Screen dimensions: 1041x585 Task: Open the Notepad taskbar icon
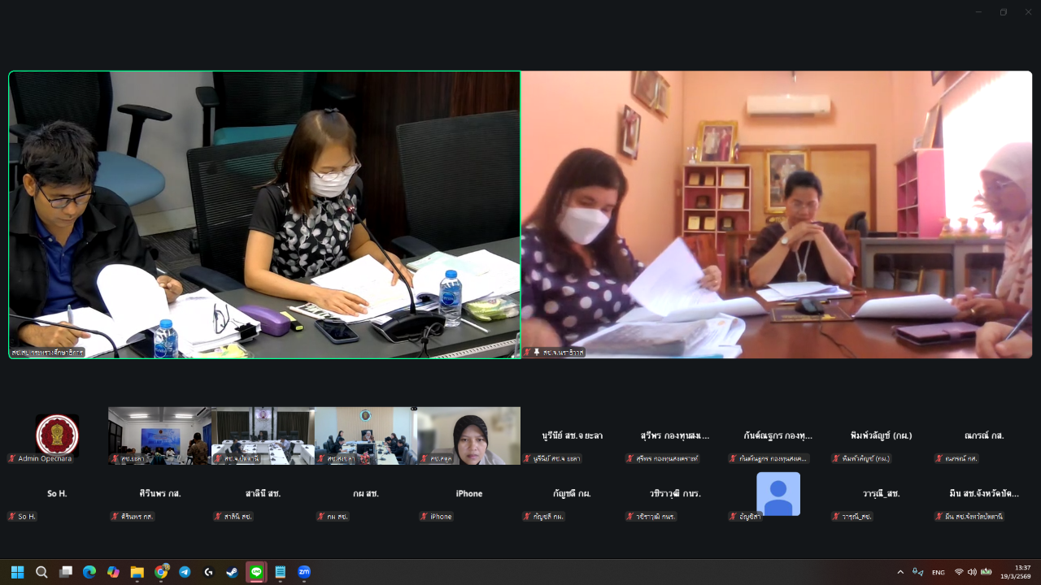pyautogui.click(x=281, y=572)
